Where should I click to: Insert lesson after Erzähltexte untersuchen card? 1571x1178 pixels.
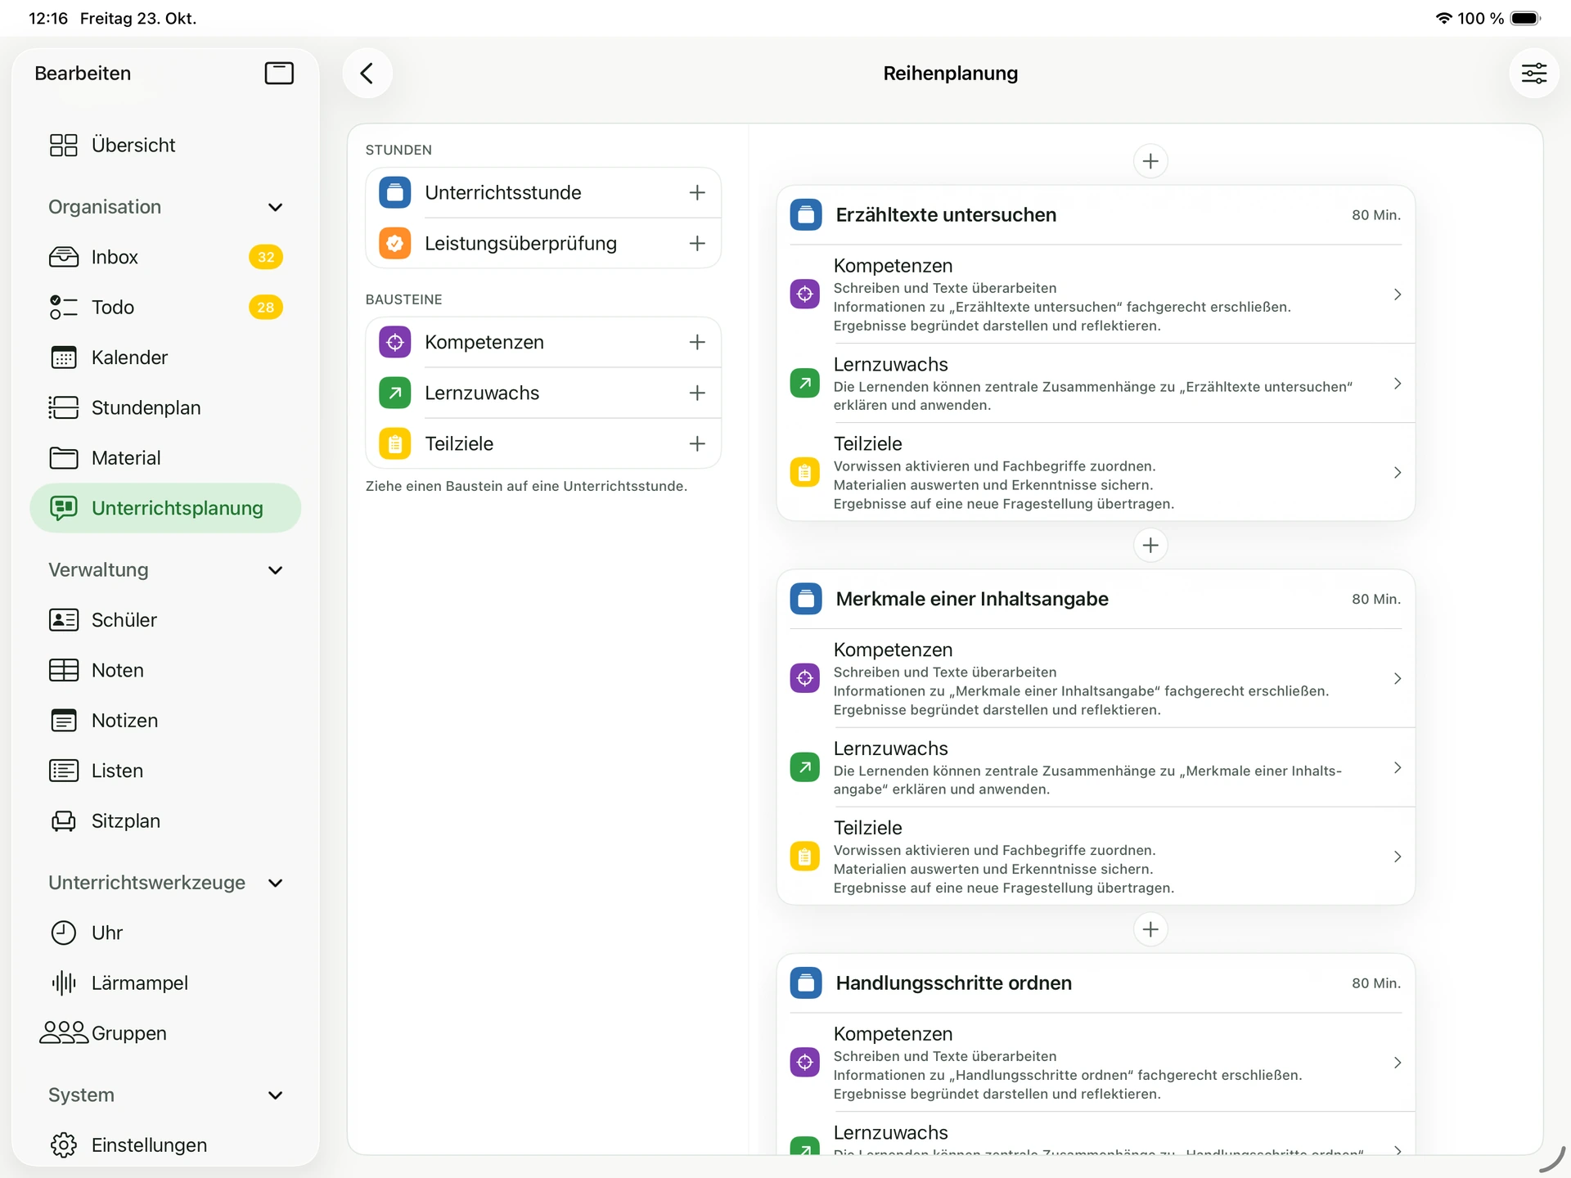point(1150,545)
